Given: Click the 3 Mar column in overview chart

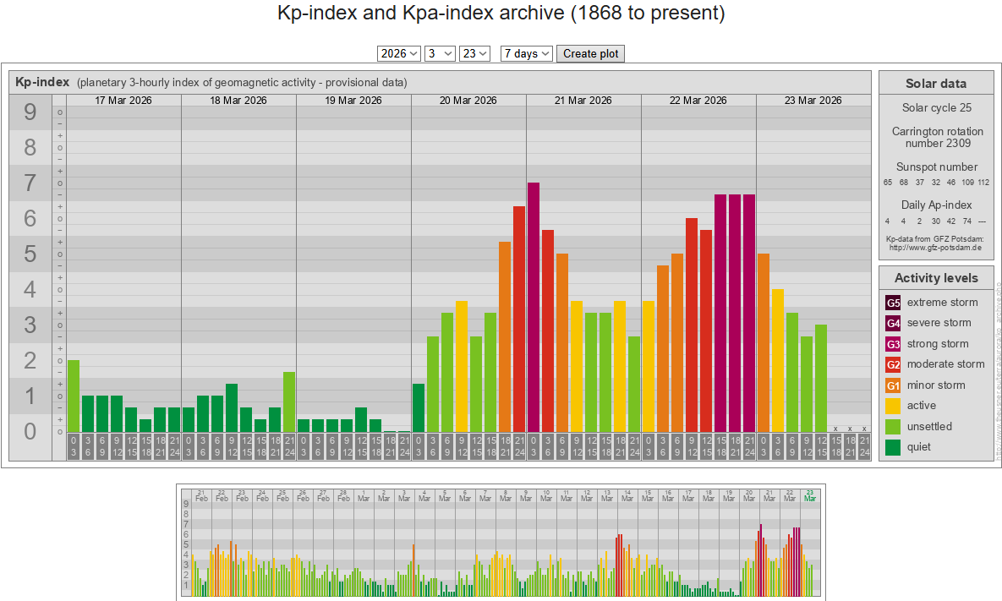Looking at the screenshot, I should [404, 543].
